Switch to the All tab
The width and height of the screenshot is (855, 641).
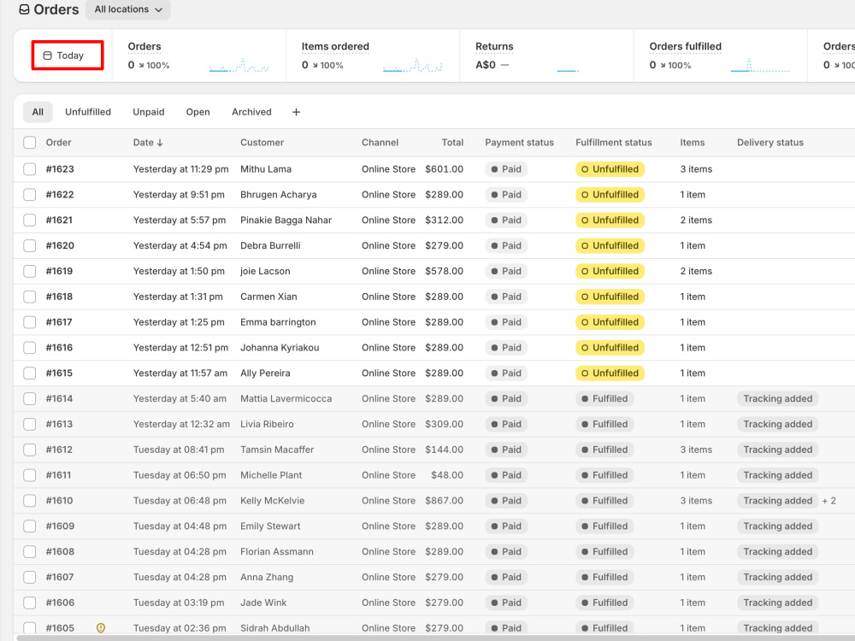coord(38,112)
